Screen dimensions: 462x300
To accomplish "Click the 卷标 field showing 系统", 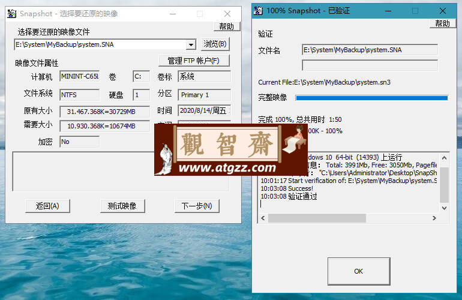I will [x=204, y=77].
